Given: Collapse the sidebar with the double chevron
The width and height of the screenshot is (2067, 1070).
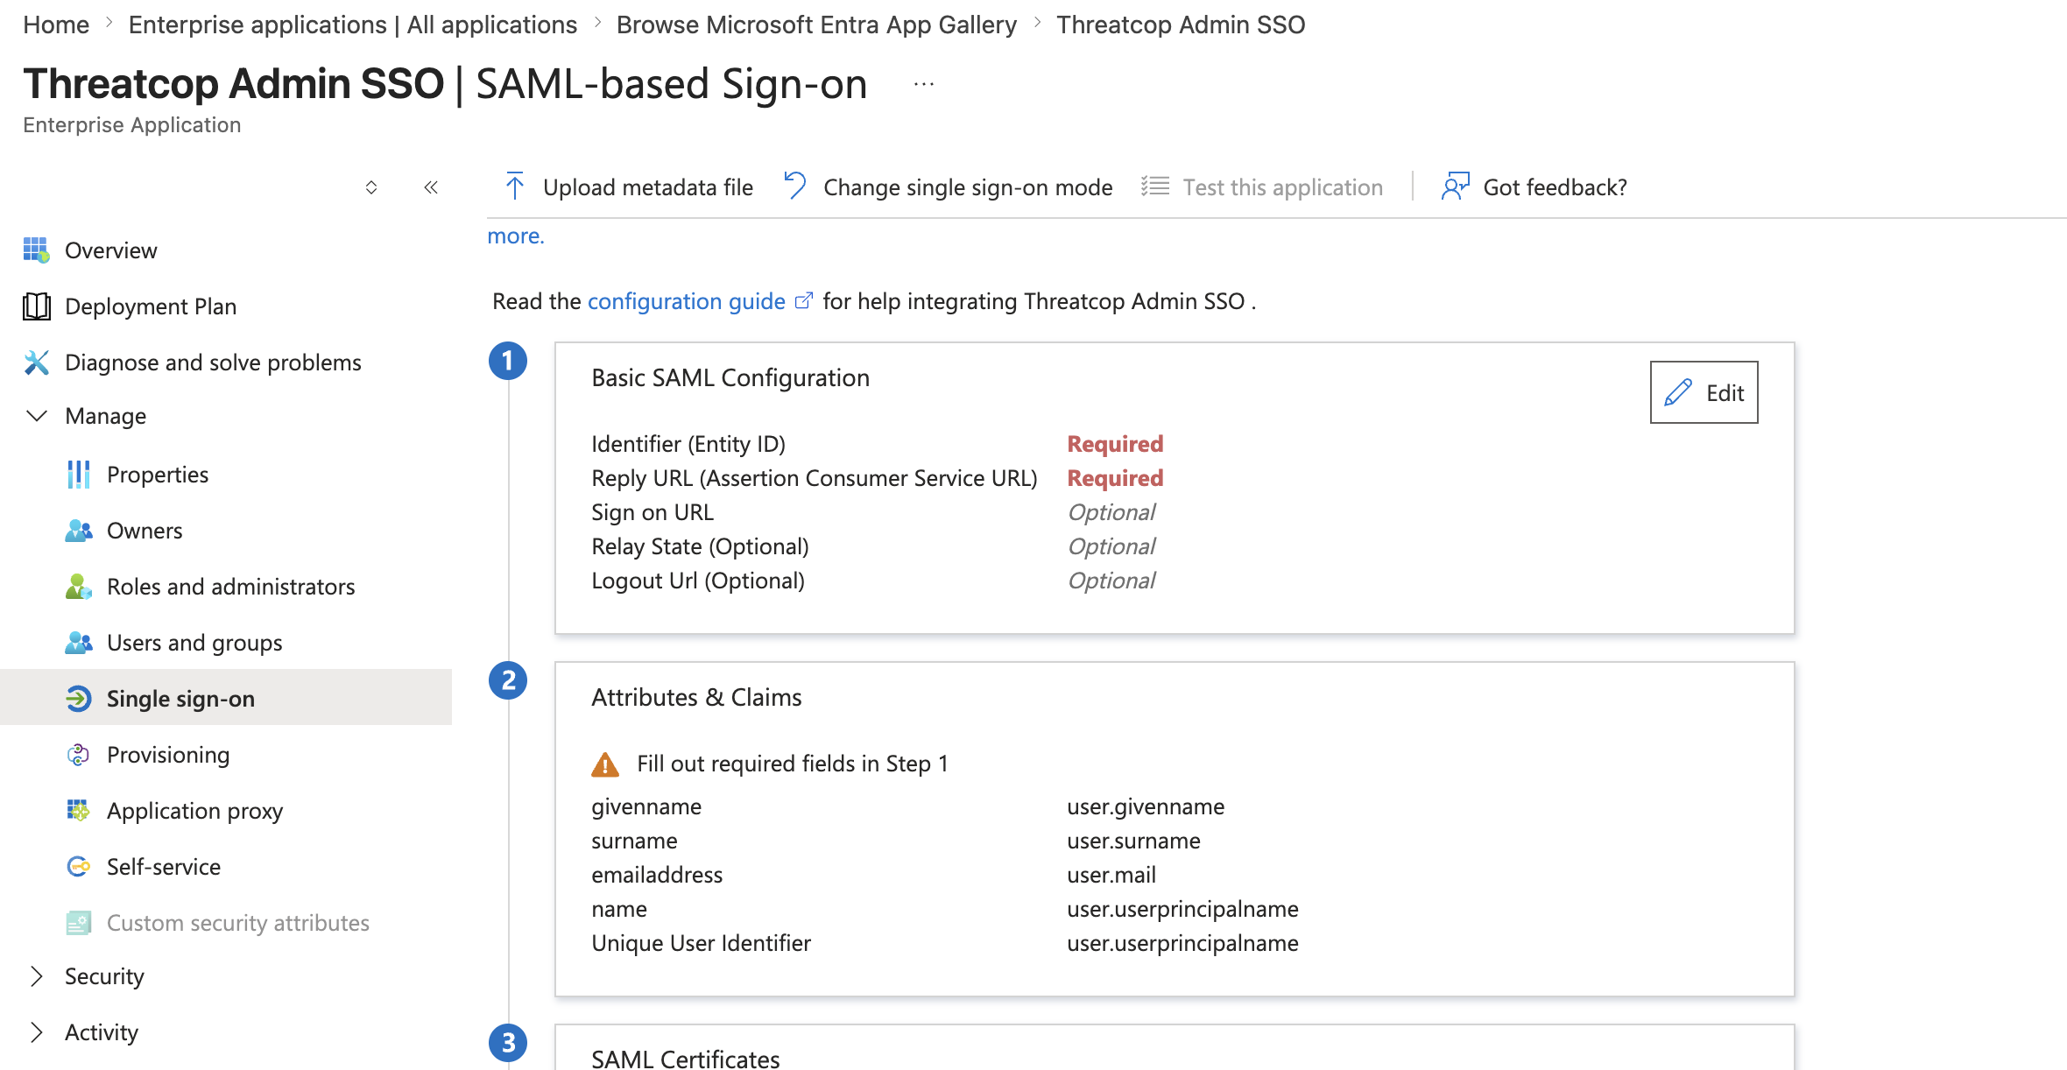Looking at the screenshot, I should tap(431, 187).
